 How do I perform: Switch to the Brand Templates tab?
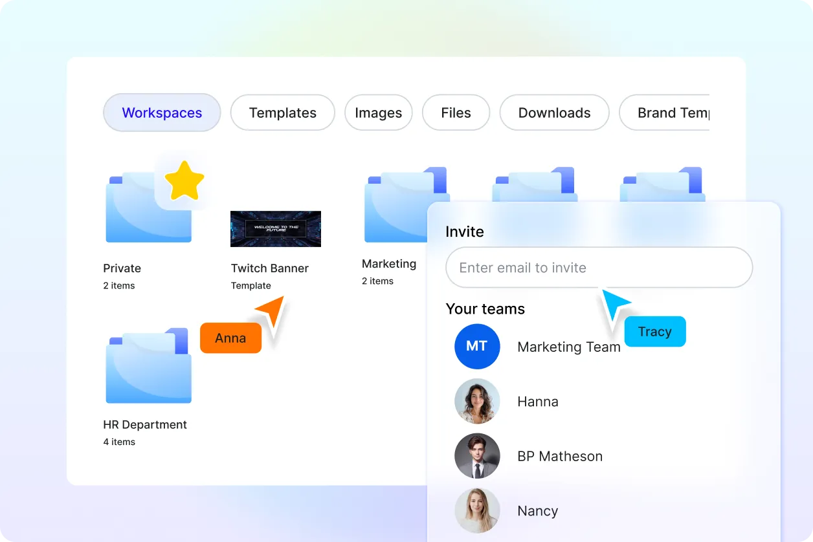click(664, 113)
